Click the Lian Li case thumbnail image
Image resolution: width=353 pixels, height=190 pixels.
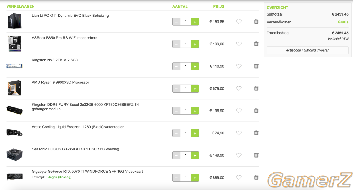tap(14, 21)
